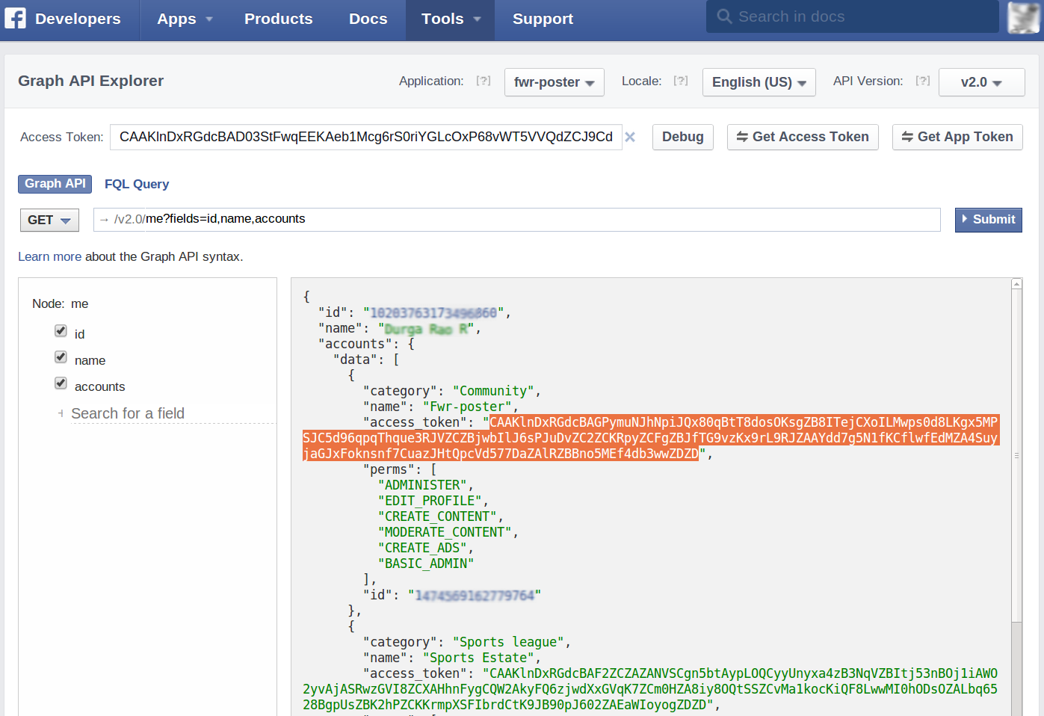Go to the Developers home link
1044x716 pixels.
[x=78, y=19]
